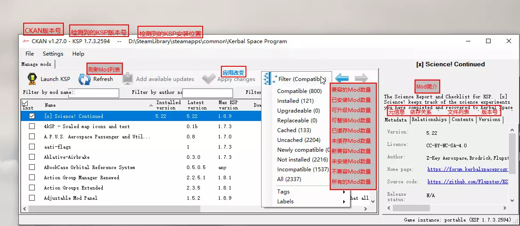This screenshot has width=520, height=226.
Task: Check the Action Groups Extended checkbox
Action: coord(32,188)
